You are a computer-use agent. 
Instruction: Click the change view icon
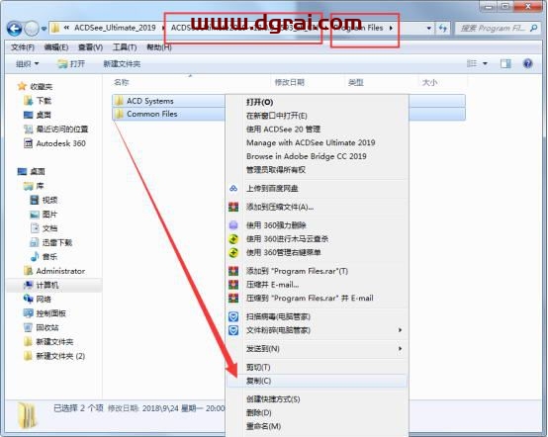coord(472,63)
